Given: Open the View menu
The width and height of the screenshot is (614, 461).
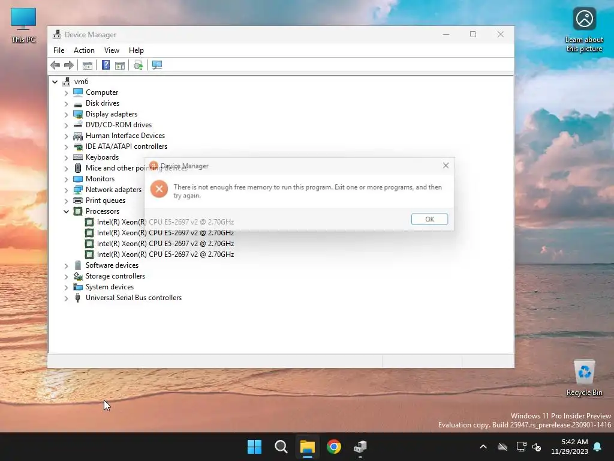Looking at the screenshot, I should pyautogui.click(x=112, y=50).
